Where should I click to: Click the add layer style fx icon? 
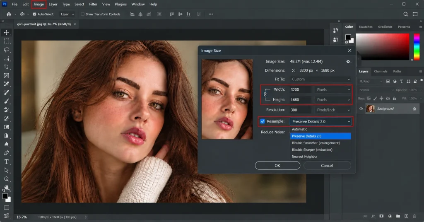373,216
